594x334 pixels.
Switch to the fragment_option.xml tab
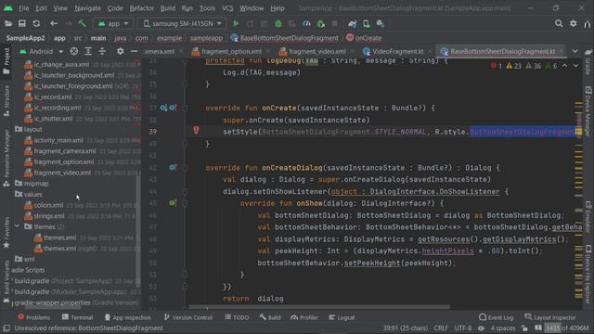tap(231, 51)
